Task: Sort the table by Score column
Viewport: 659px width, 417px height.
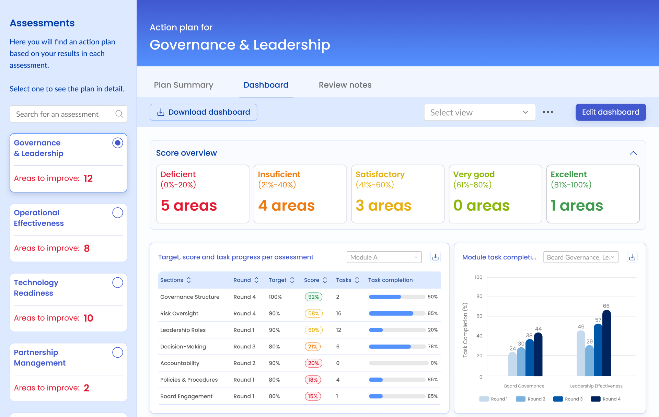Action: pyautogui.click(x=325, y=280)
